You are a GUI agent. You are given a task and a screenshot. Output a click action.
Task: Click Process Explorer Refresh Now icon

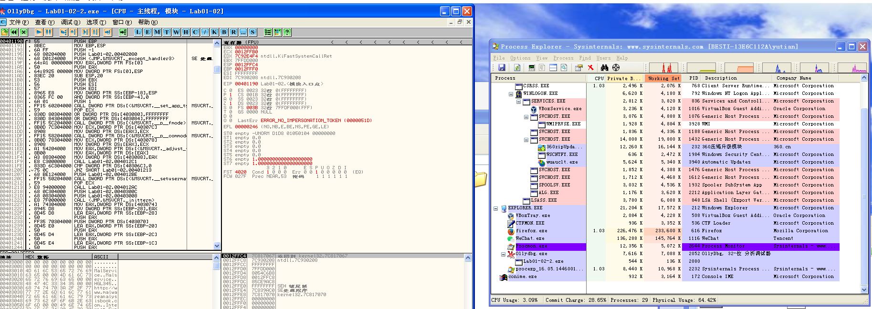click(x=517, y=67)
